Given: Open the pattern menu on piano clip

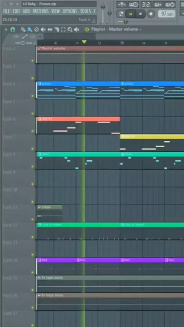Looking at the screenshot, I should pos(39,84).
